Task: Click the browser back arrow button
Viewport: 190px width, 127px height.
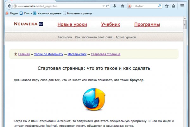Action: (10, 6)
